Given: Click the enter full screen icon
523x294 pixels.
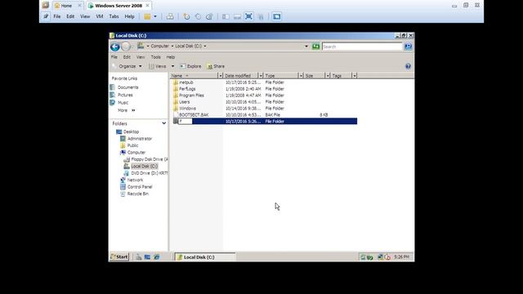Looking at the screenshot, I should click(x=248, y=16).
